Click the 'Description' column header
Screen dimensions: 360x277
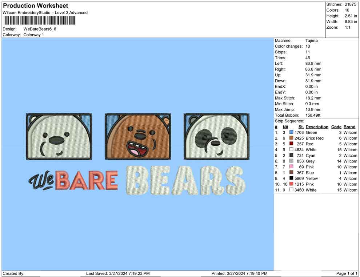317,127
